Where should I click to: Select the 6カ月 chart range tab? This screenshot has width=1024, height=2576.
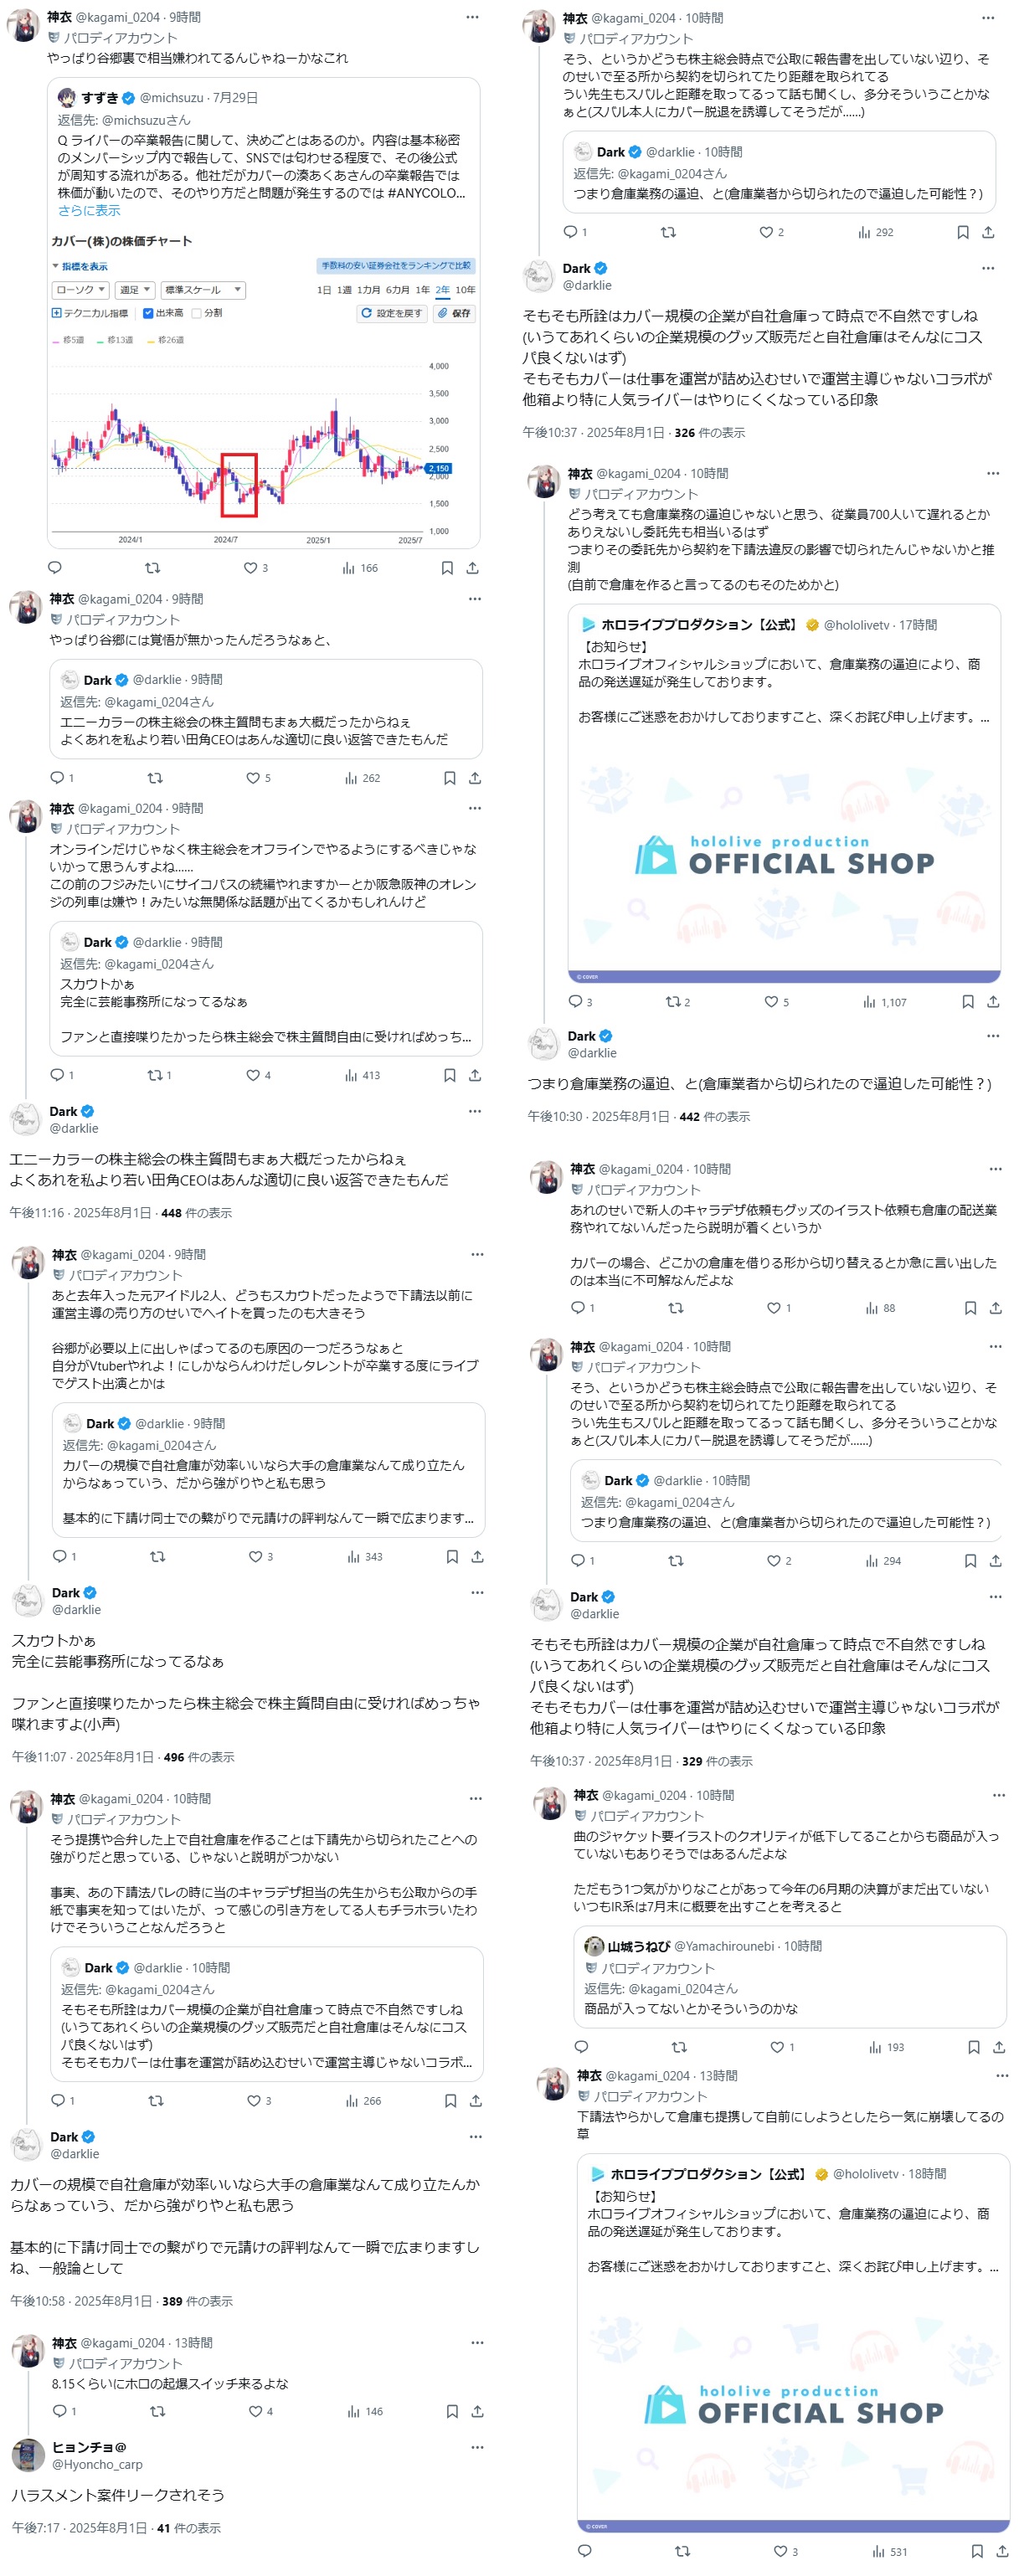click(397, 290)
